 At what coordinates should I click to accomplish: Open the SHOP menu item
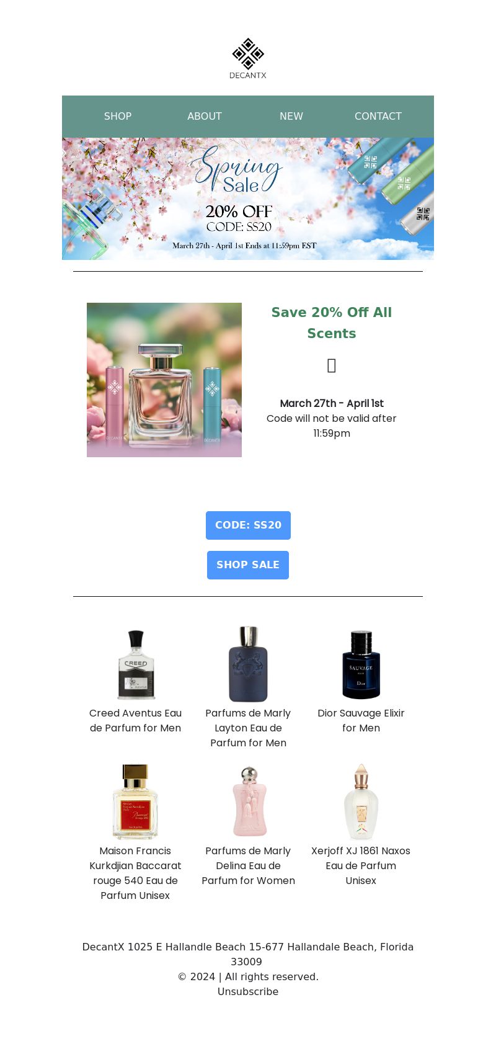pos(118,116)
